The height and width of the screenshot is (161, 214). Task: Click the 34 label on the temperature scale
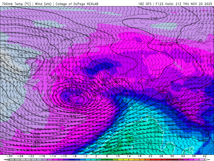tap(183, 156)
